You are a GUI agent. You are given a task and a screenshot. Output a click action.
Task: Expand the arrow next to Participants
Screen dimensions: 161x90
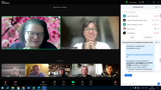point(49,82)
